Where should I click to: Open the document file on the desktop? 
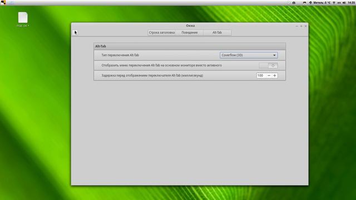[x=23, y=19]
